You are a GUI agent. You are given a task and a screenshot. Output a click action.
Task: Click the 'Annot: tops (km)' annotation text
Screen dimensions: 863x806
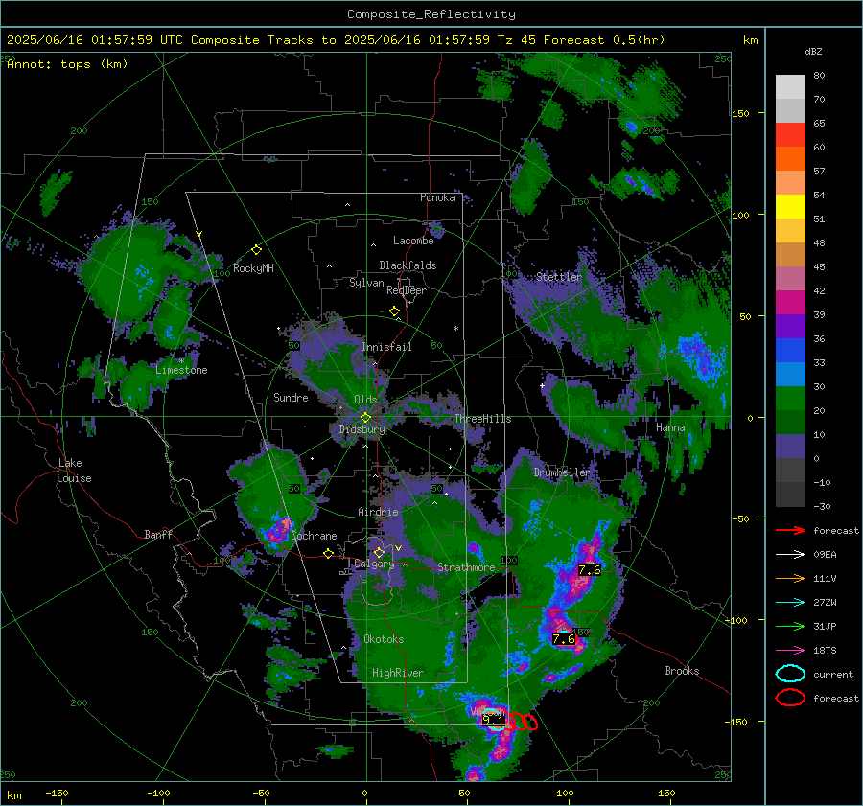[x=67, y=64]
